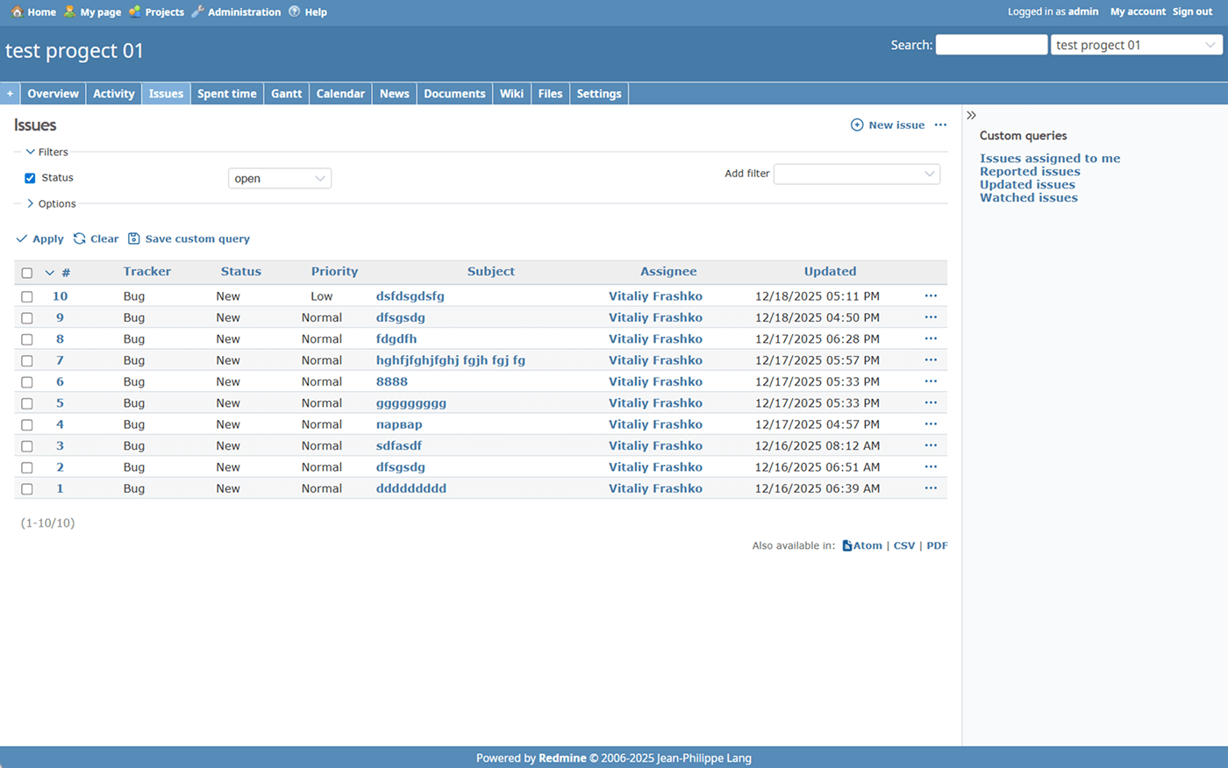Uncheck the Status filter checkbox
The height and width of the screenshot is (768, 1228).
[x=30, y=178]
